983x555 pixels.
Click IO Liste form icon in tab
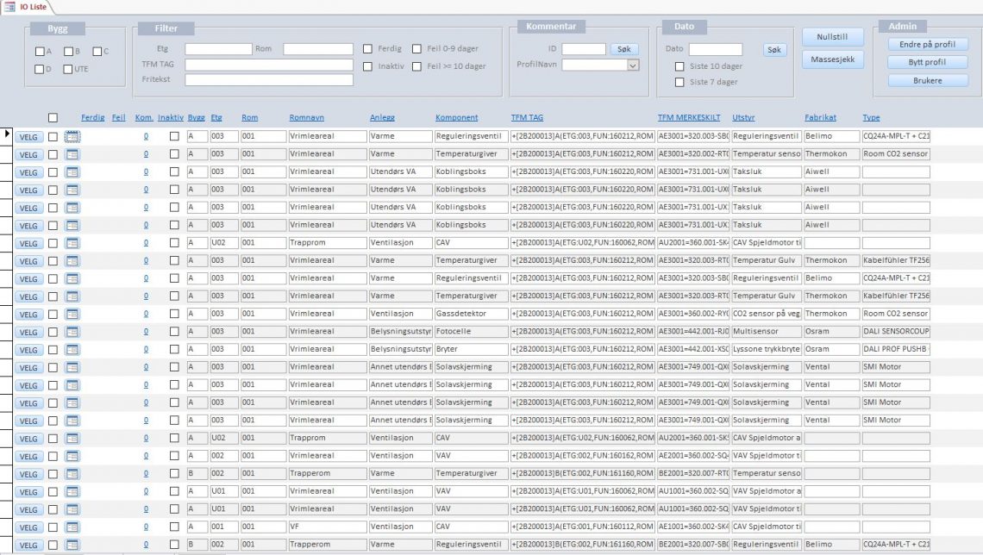pyautogui.click(x=9, y=6)
